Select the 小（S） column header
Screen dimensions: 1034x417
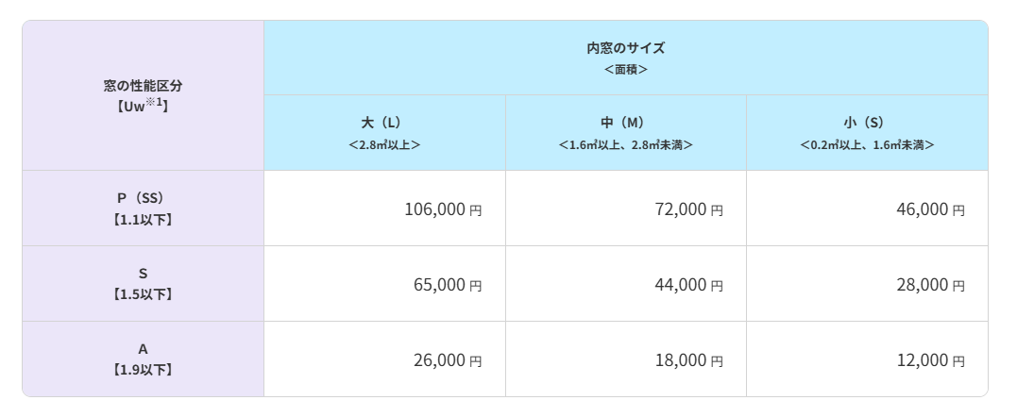[x=867, y=124]
